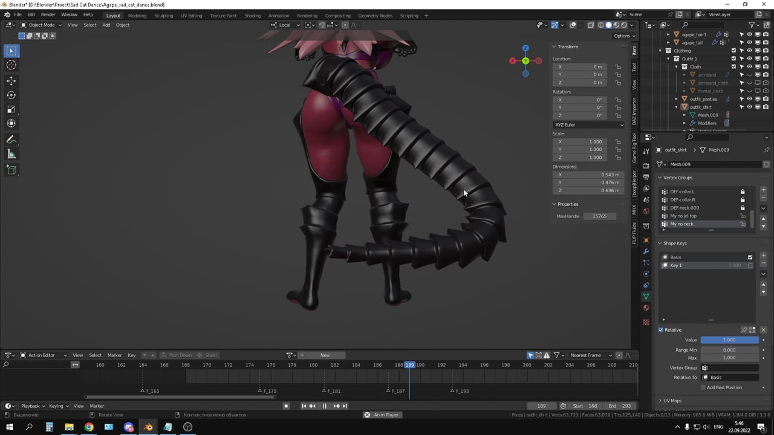
Task: Toggle the Basis shape key checkbox
Action: click(x=750, y=257)
